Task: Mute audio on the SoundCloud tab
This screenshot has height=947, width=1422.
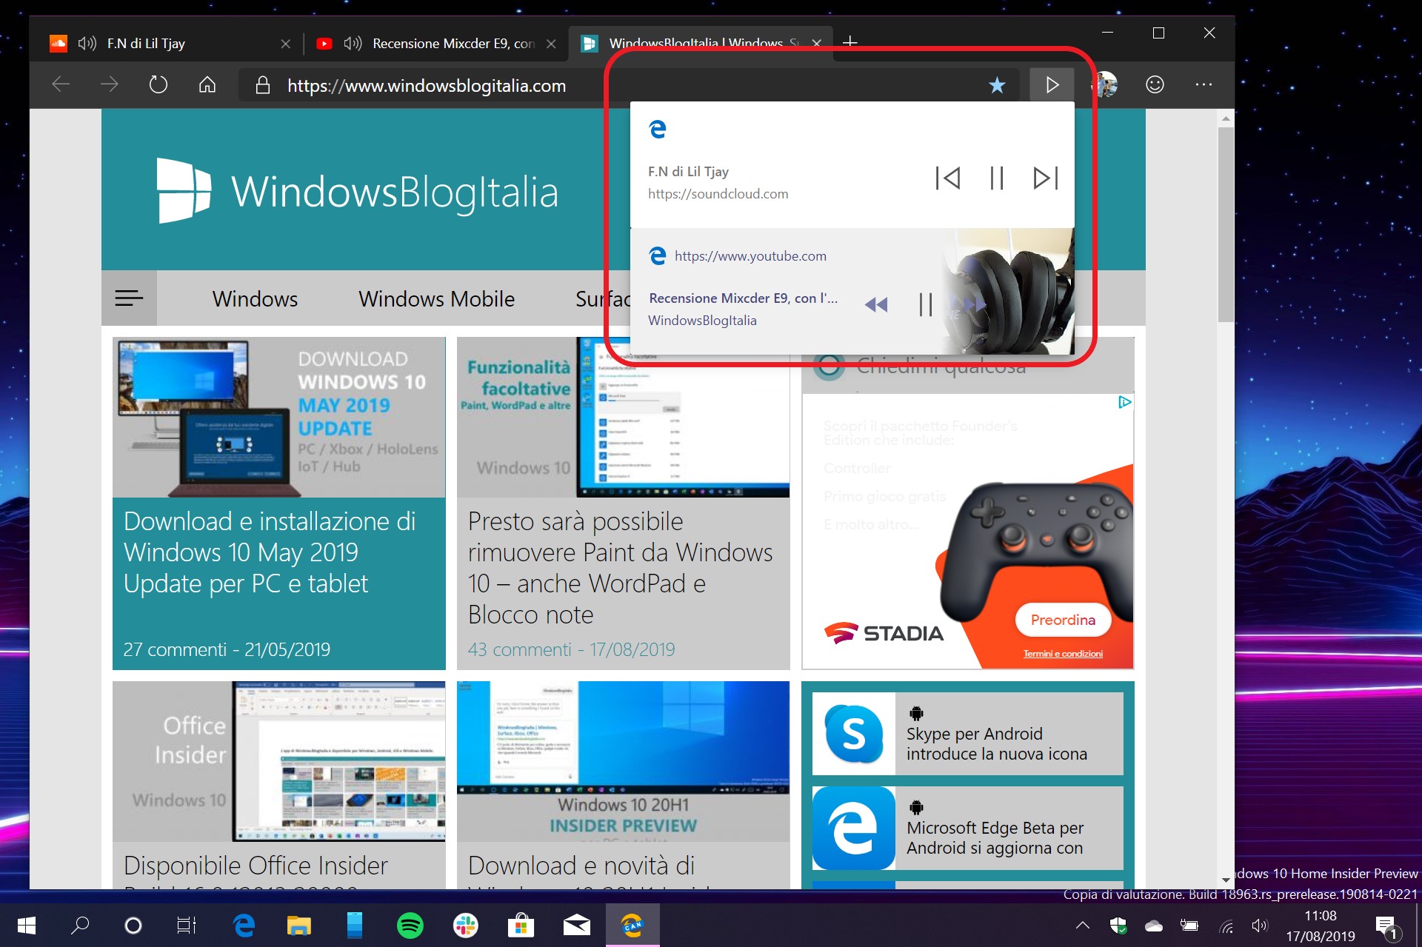Action: pos(87,44)
